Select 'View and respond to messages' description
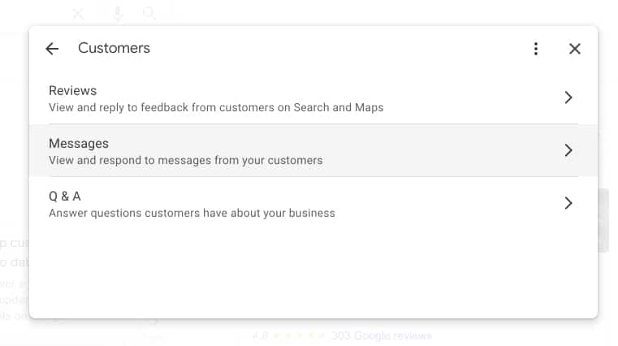Viewport: 618px width, 346px height. (186, 160)
